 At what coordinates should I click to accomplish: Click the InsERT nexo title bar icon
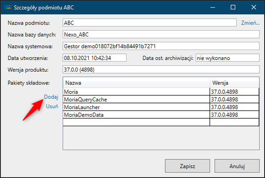[x=8, y=7]
